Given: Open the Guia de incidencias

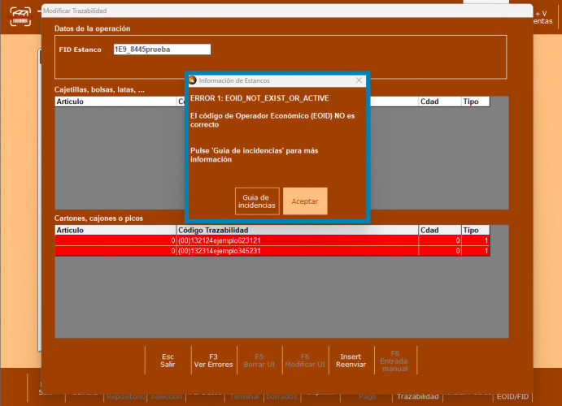Looking at the screenshot, I should tap(257, 201).
